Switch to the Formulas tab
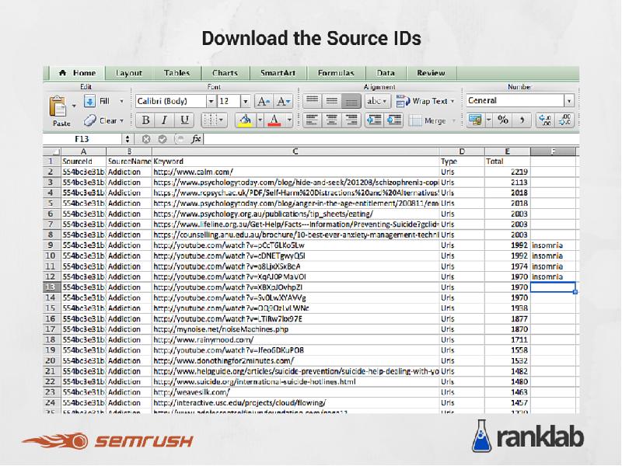Image resolution: width=622 pixels, height=466 pixels. 335,73
